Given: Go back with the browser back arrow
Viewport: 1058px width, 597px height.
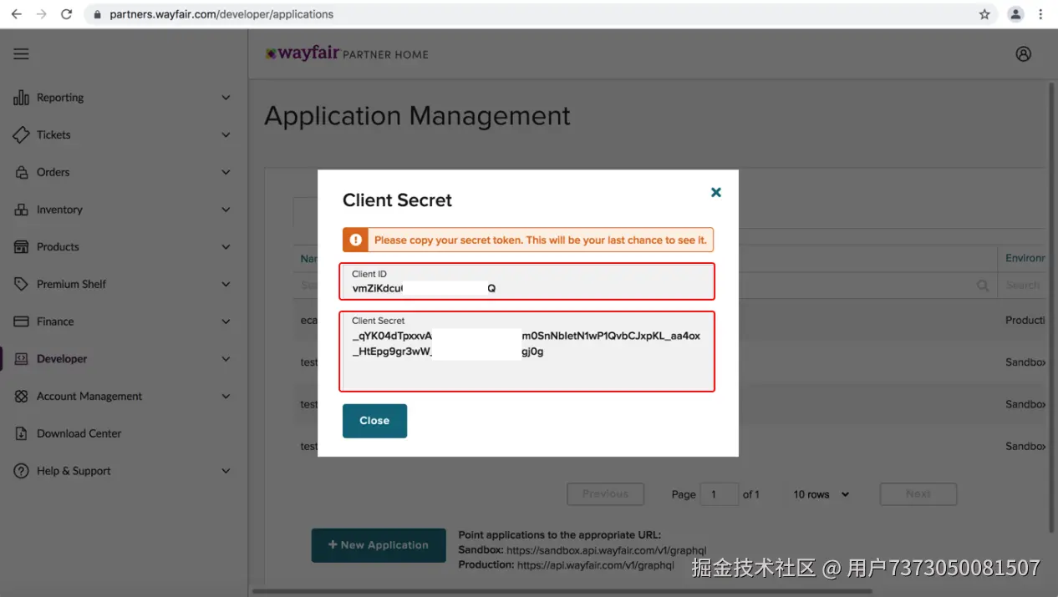Looking at the screenshot, I should 16,14.
